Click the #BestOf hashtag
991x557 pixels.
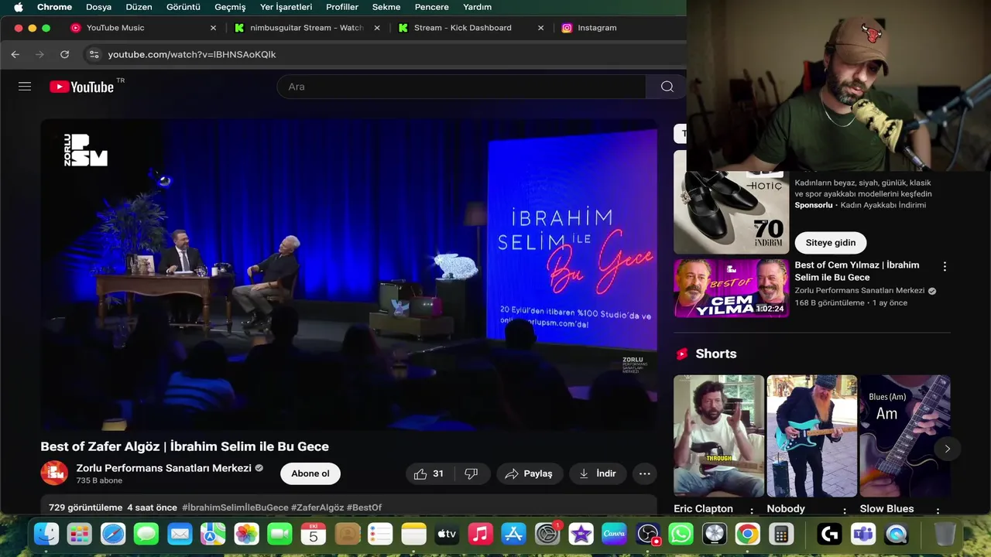tap(364, 507)
